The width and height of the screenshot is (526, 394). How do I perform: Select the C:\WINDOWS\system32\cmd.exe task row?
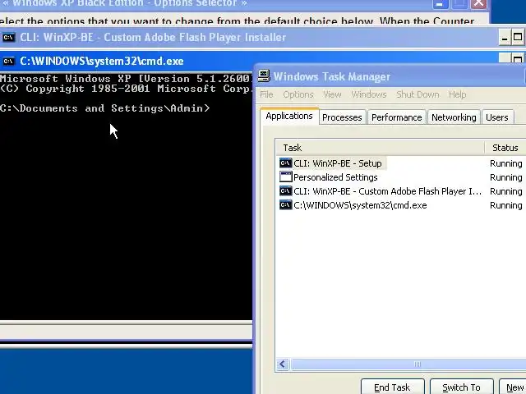pyautogui.click(x=401, y=205)
